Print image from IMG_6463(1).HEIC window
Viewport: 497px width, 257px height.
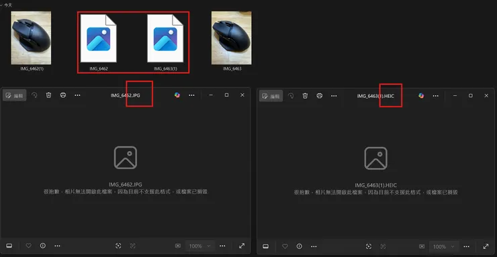pos(320,95)
